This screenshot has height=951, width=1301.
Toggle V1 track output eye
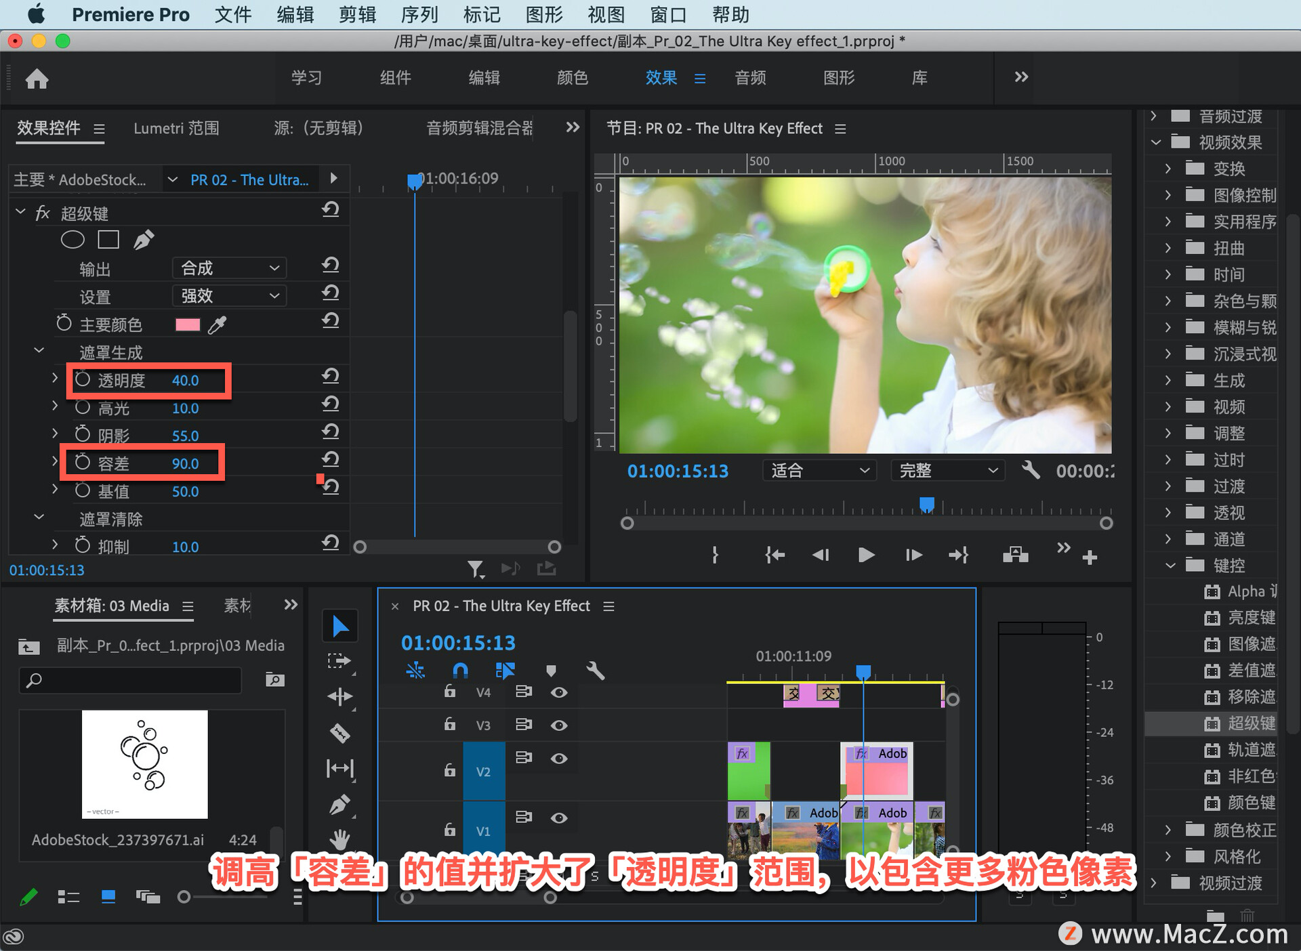(x=559, y=818)
